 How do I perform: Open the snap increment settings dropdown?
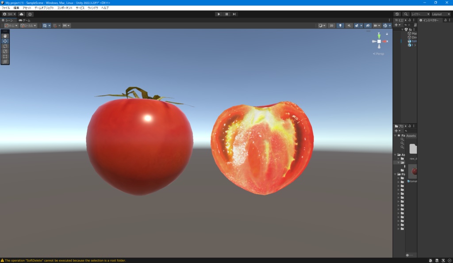66,26
